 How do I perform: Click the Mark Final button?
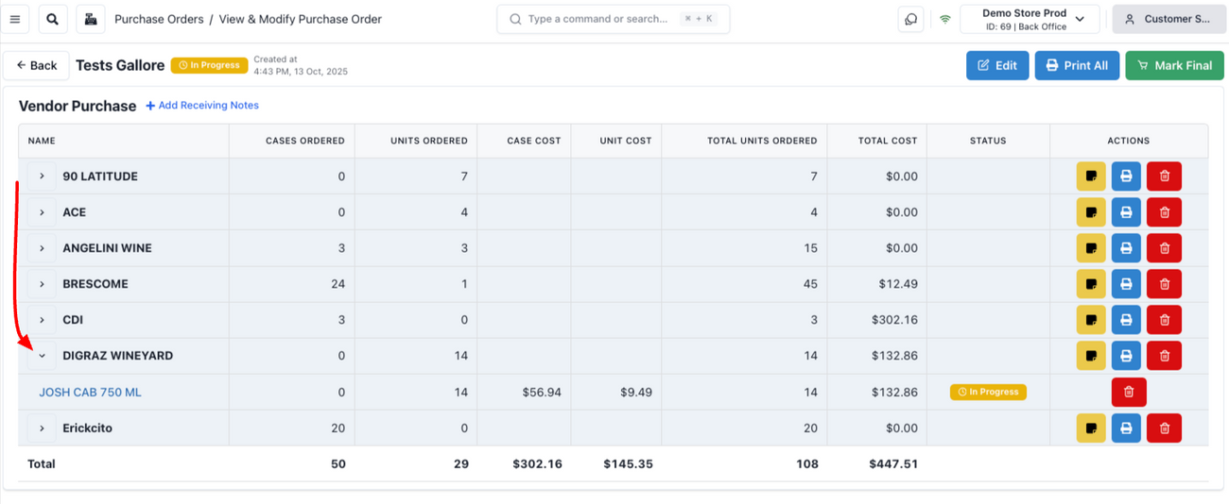(x=1174, y=65)
